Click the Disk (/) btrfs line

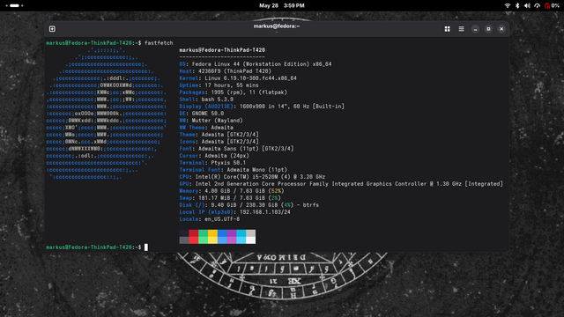[x=249, y=205]
